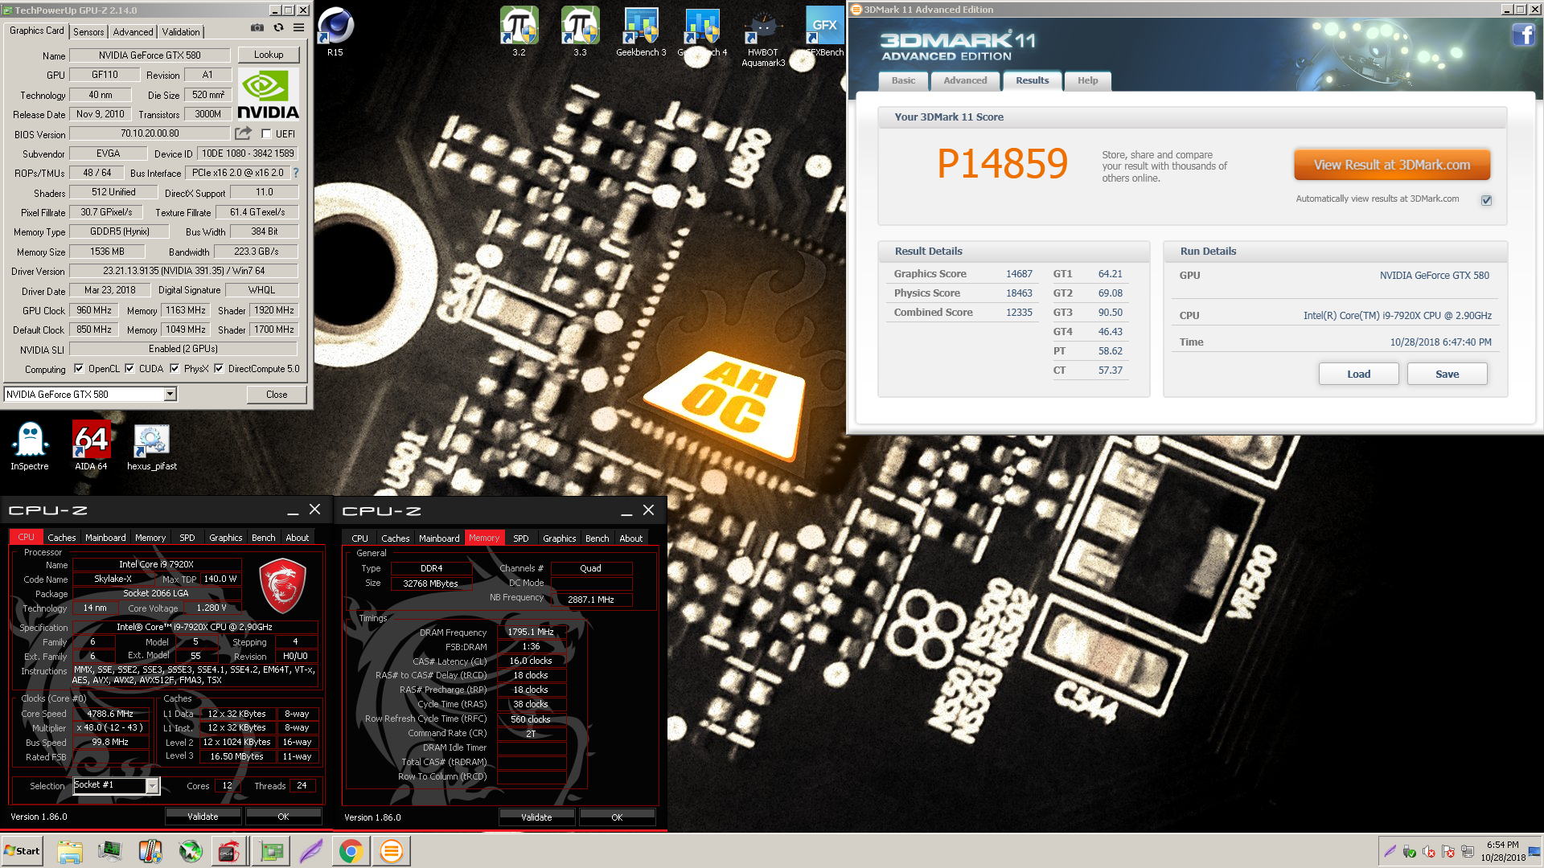
Task: Click the muted speaker tray icon
Action: point(1429,852)
